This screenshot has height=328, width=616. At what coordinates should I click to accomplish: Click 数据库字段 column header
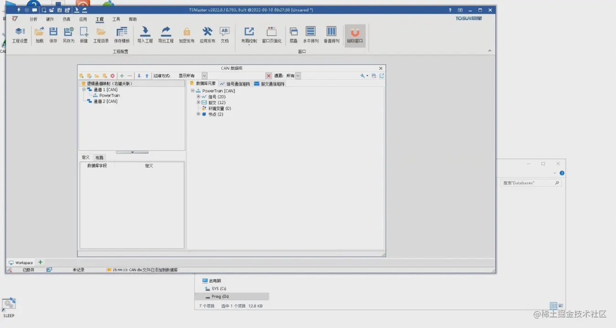point(97,166)
